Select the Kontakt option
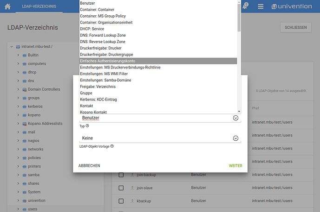 coord(158,106)
